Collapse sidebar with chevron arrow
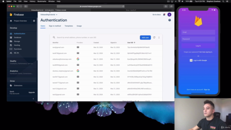231x130 pixels. click(33, 99)
